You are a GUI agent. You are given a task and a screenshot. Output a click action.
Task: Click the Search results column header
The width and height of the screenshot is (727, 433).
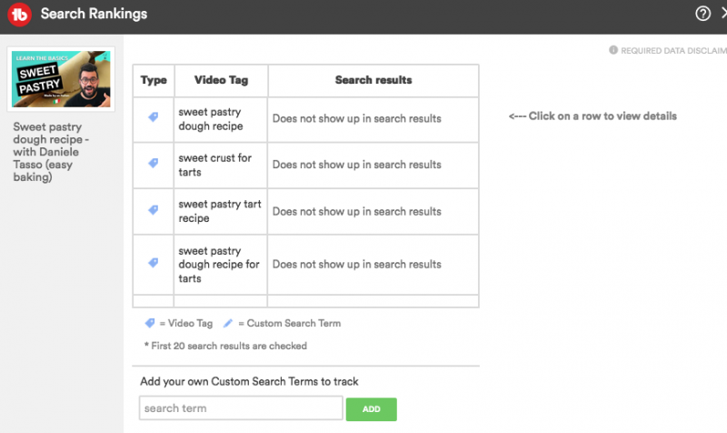click(373, 80)
